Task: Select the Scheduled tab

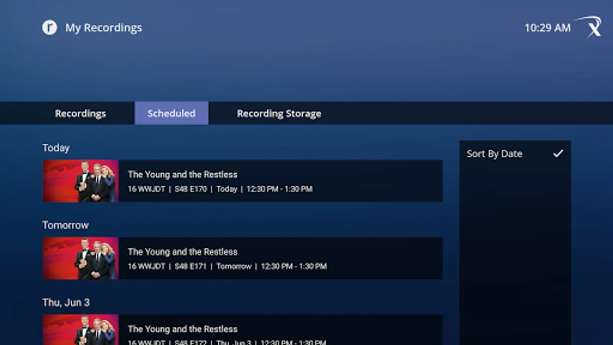Action: pos(172,113)
